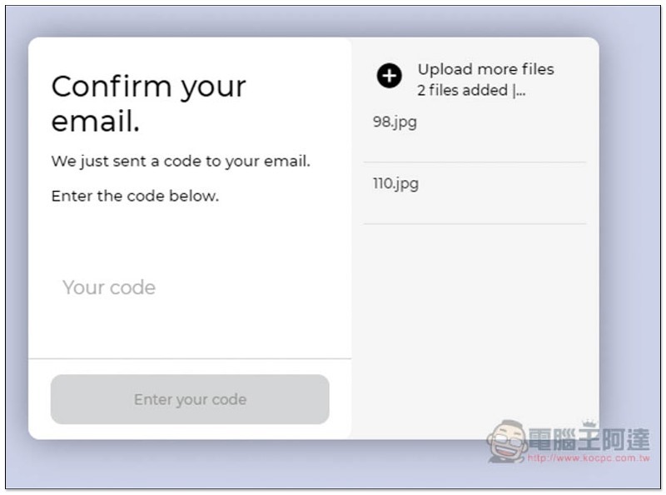Click the cartoon mascot face in the watermark
This screenshot has width=666, height=495.
(x=507, y=441)
